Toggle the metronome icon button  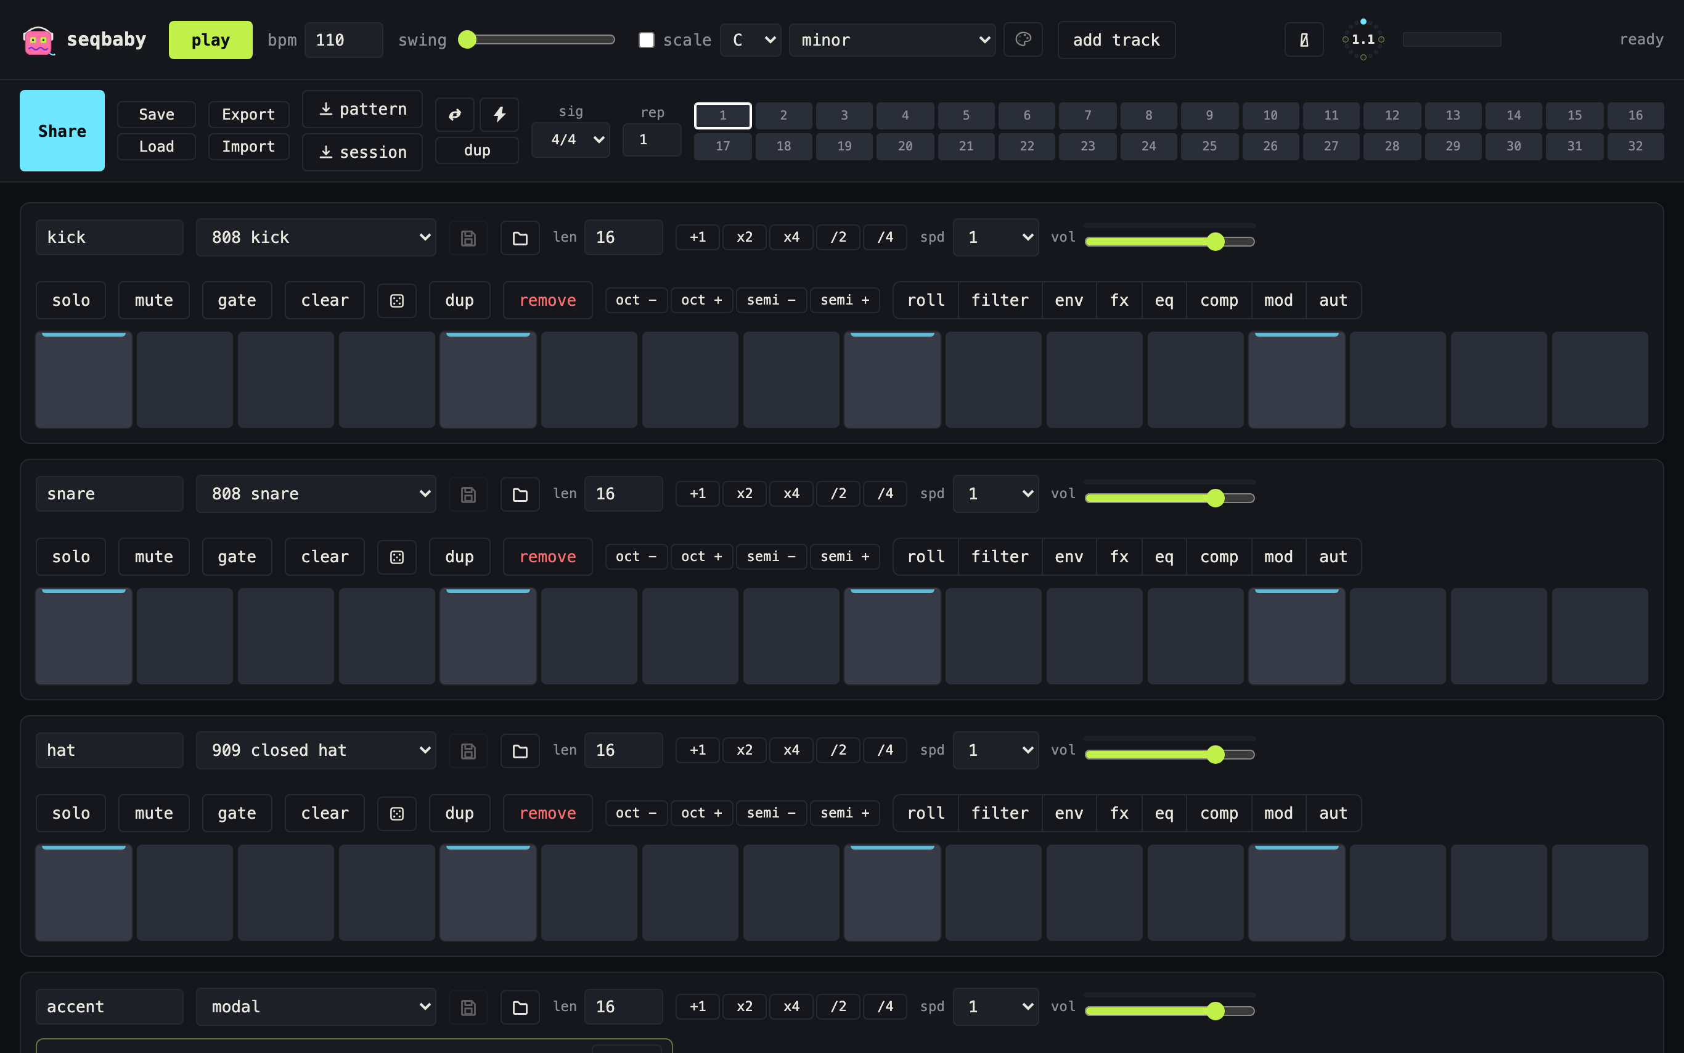pos(1304,39)
